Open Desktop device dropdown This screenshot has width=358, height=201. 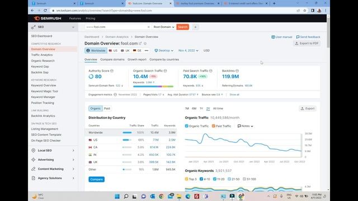pos(164,51)
